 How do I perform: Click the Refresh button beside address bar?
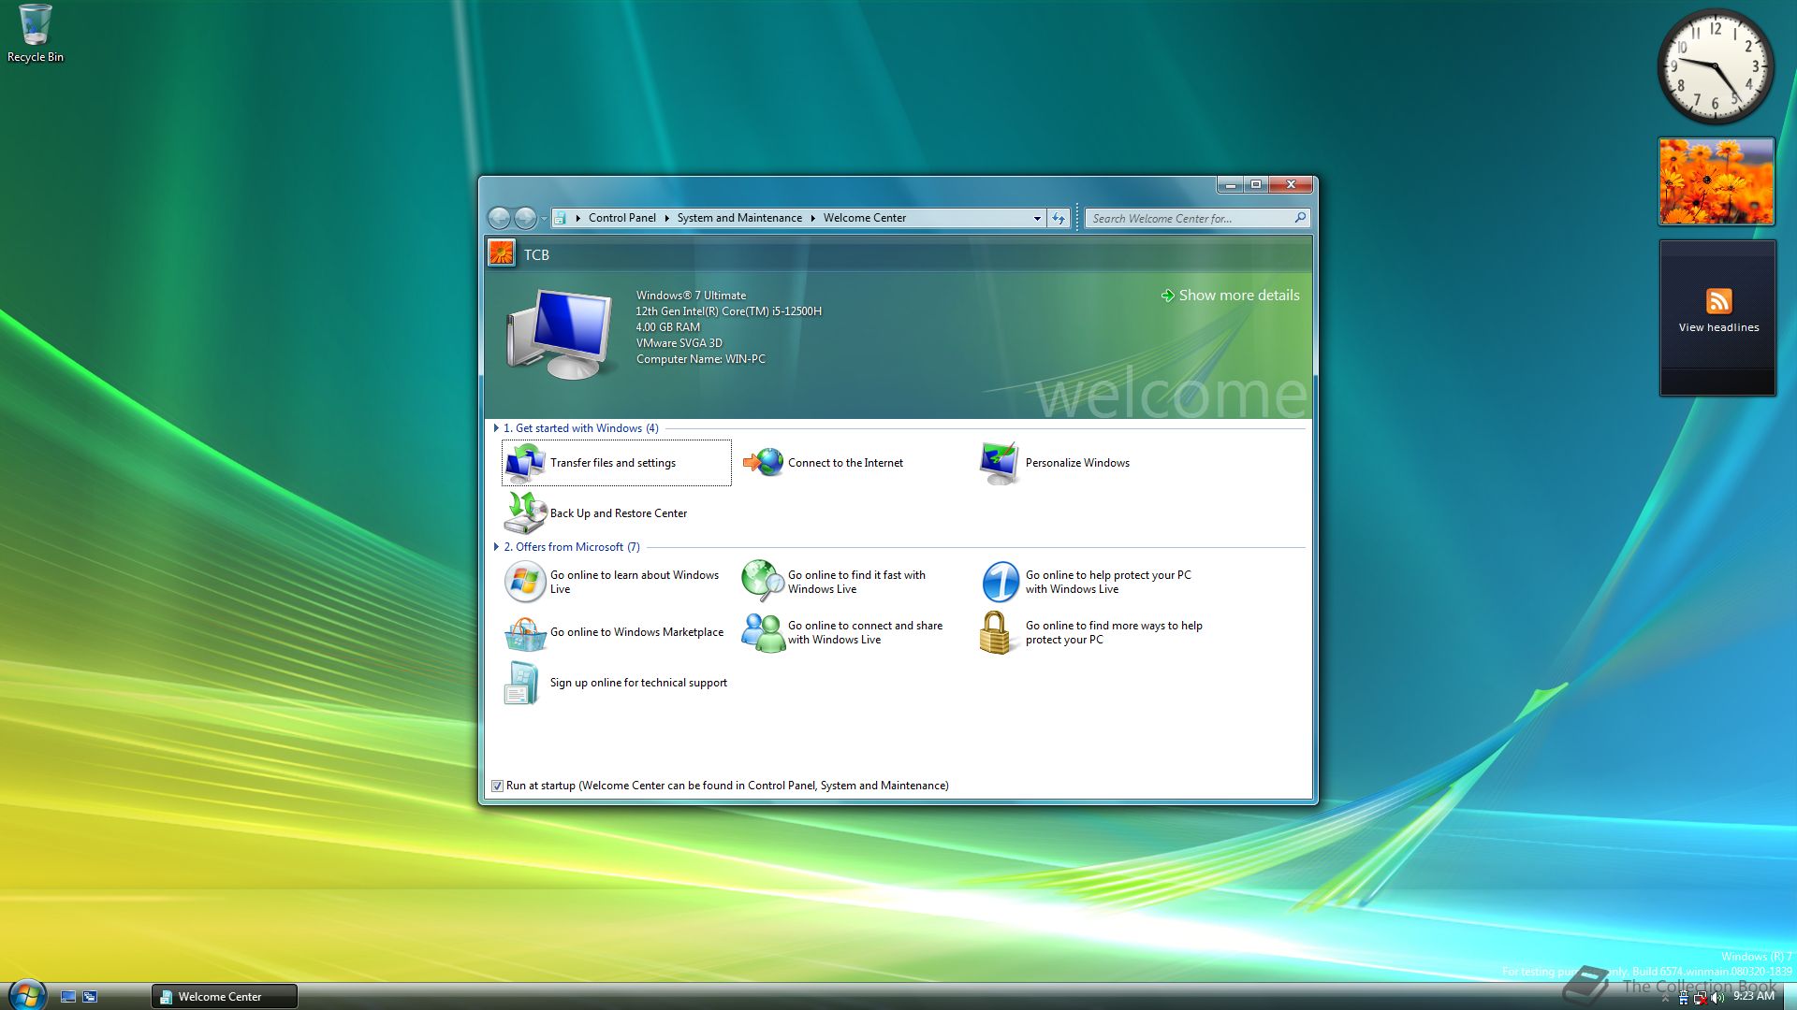coord(1059,218)
